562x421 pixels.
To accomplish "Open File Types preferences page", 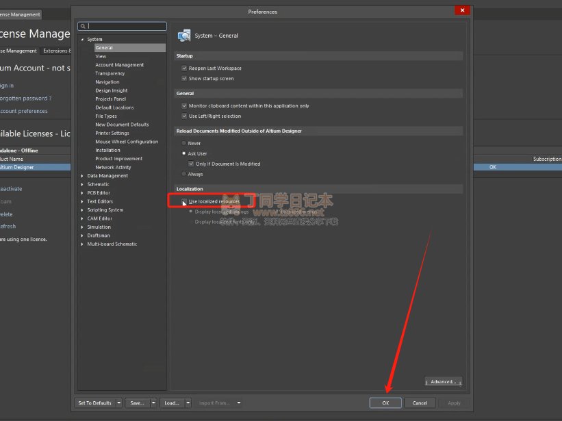I will point(106,116).
